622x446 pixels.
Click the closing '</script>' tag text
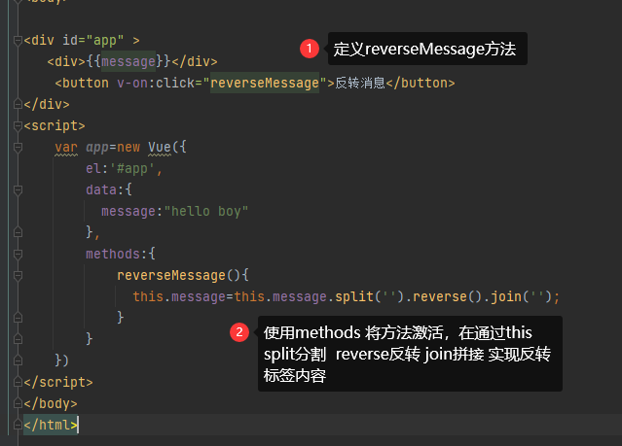(x=58, y=382)
